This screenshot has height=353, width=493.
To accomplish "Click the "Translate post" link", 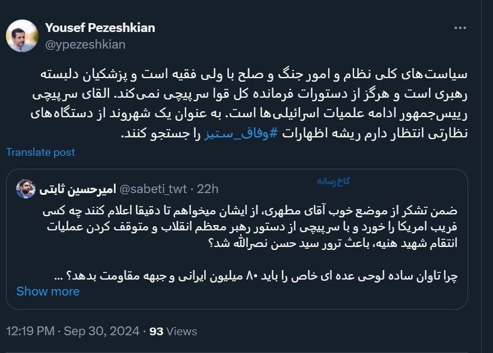I will [40, 152].
